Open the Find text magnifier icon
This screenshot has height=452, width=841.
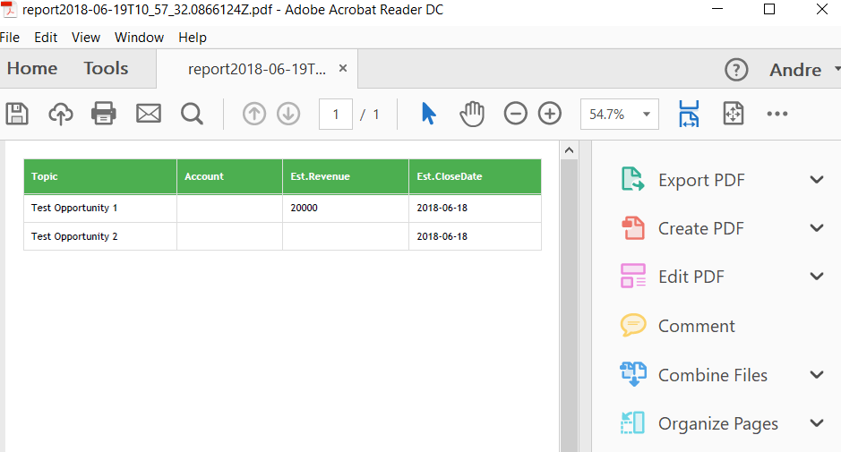point(192,114)
